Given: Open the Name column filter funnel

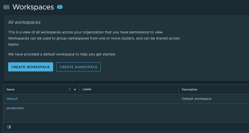Looking at the screenshot, I should tap(75, 90).
